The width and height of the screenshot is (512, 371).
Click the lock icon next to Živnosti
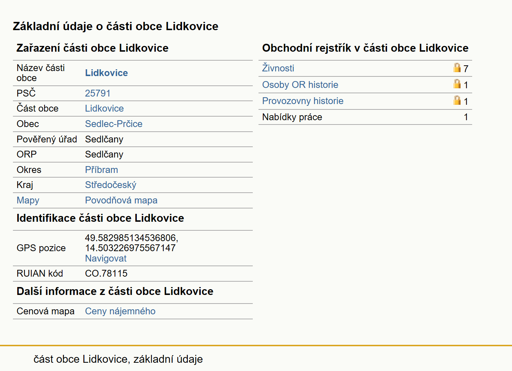point(457,67)
